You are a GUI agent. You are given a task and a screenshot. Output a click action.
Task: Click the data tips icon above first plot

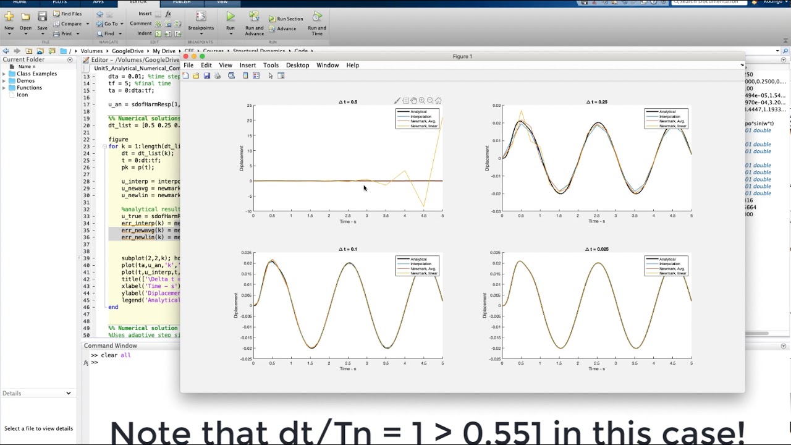405,100
